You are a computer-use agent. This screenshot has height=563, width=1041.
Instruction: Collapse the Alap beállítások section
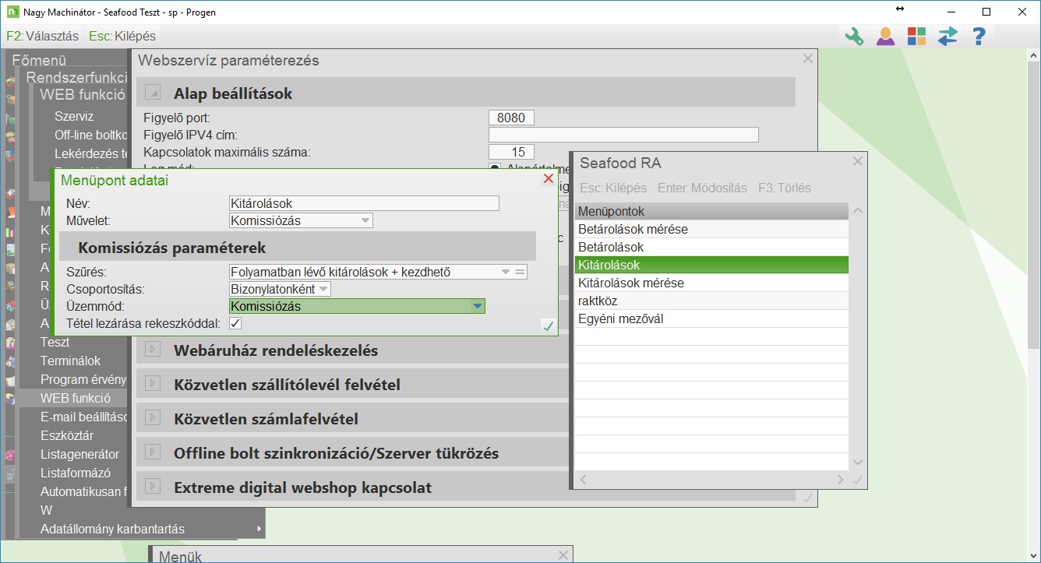[x=153, y=93]
